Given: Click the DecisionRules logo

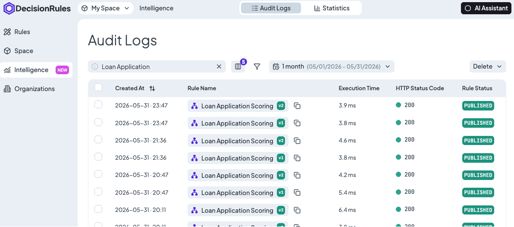Looking at the screenshot, I should [x=37, y=8].
